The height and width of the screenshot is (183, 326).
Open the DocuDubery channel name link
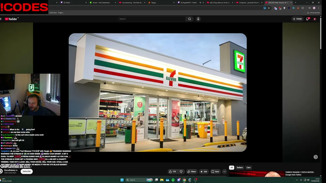coord(10,170)
